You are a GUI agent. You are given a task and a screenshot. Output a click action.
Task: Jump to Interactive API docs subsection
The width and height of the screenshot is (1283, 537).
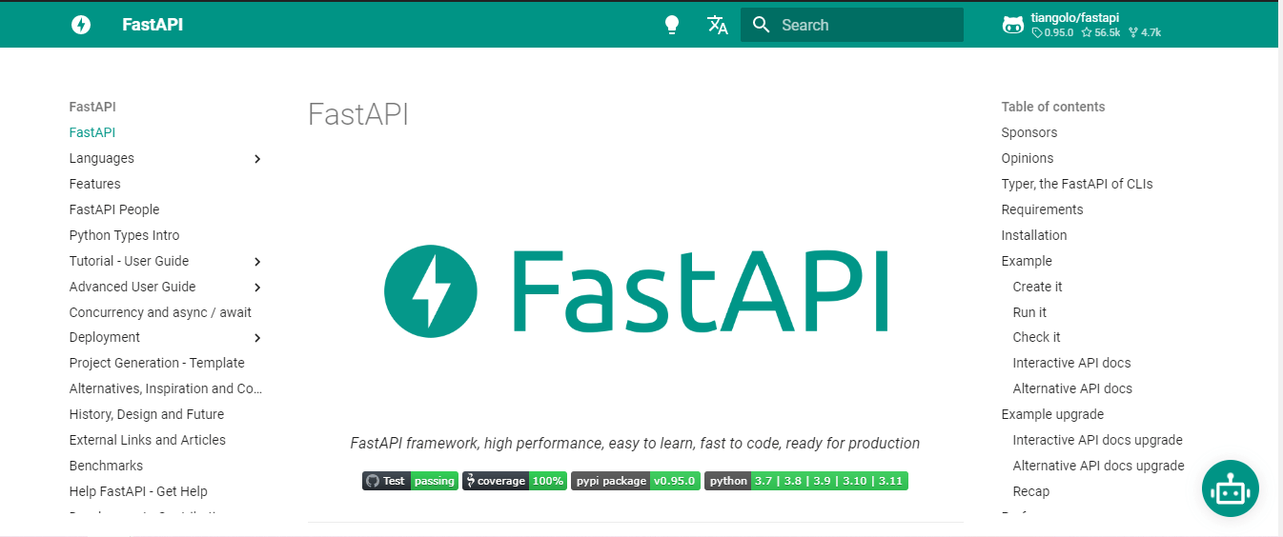1072,363
